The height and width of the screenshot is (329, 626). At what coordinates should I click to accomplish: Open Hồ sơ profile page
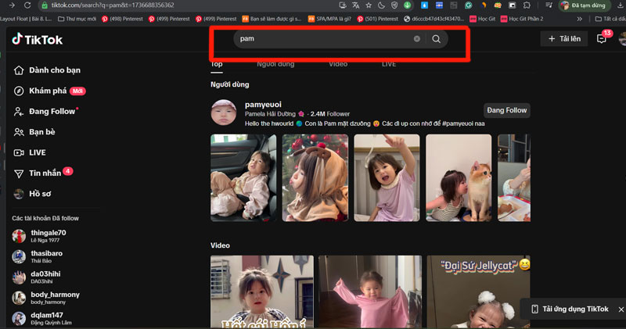click(40, 194)
